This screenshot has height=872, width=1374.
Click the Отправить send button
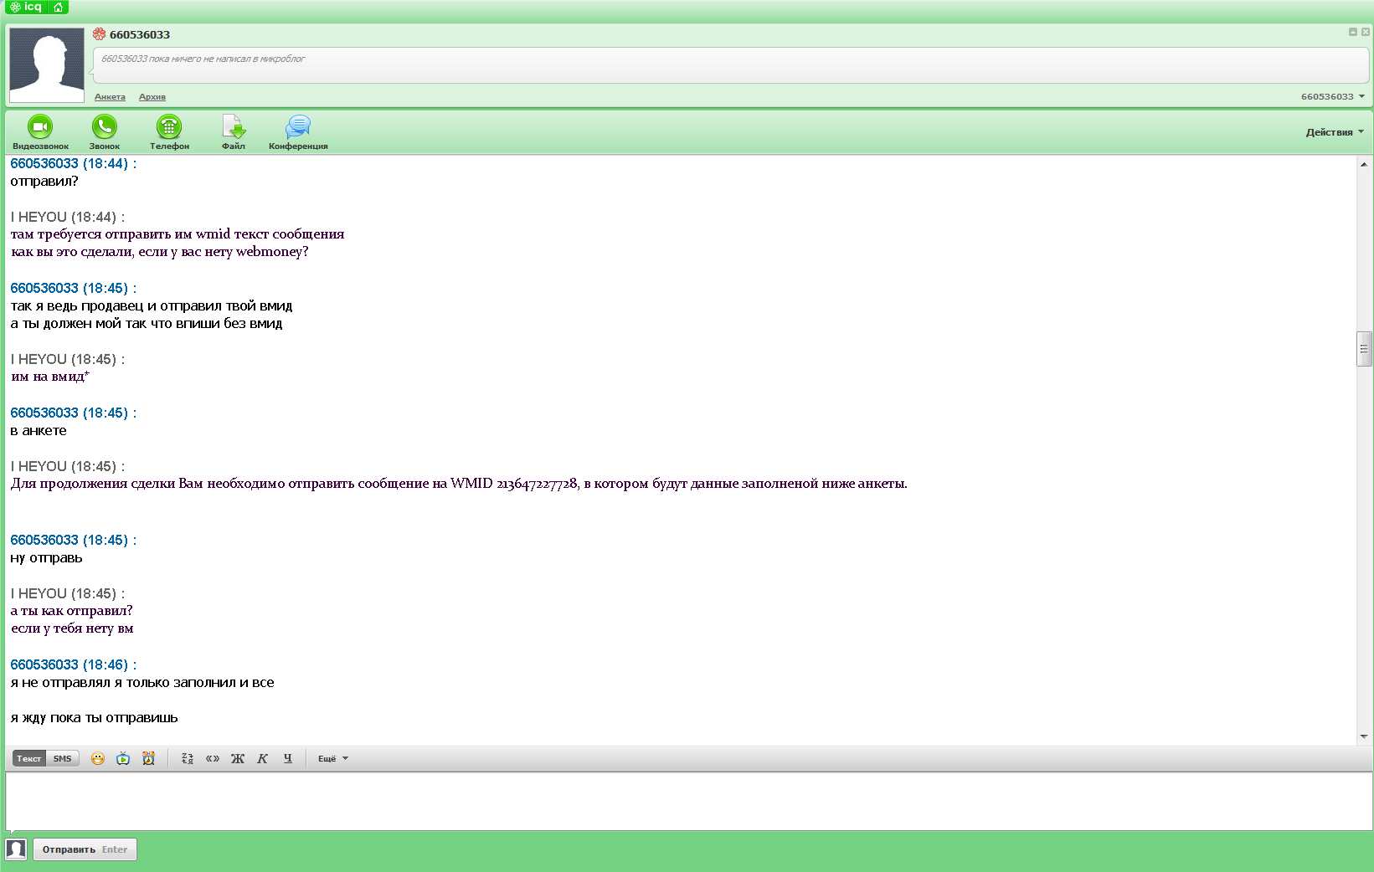85,849
